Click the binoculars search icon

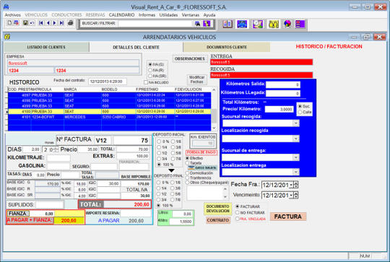[197, 24]
